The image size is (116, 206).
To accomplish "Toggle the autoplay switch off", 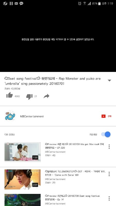I will [106, 134].
